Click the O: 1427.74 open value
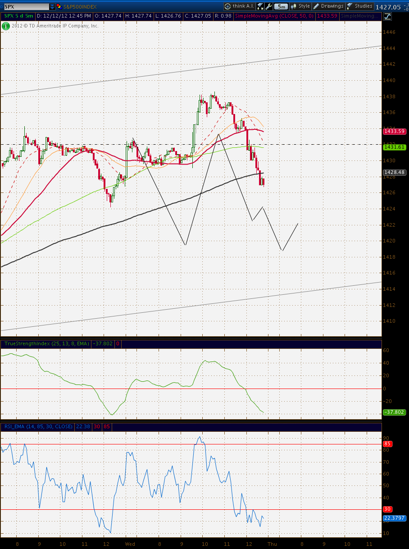 (x=108, y=16)
